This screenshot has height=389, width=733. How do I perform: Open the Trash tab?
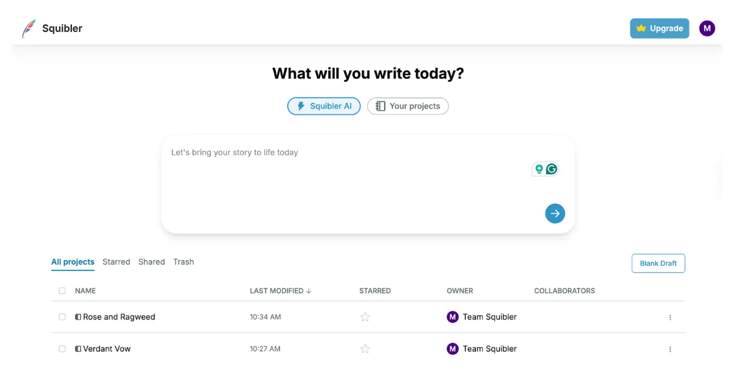click(x=184, y=262)
